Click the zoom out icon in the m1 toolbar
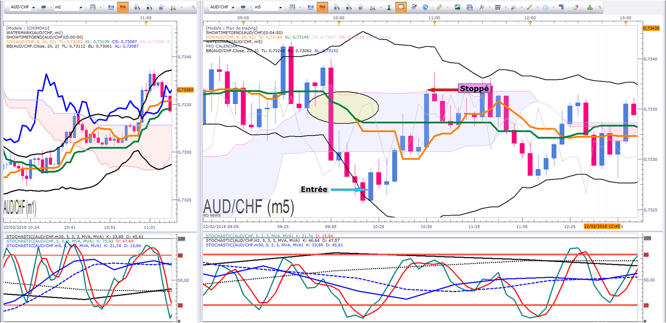Image resolution: width=666 pixels, height=323 pixels. [149, 7]
